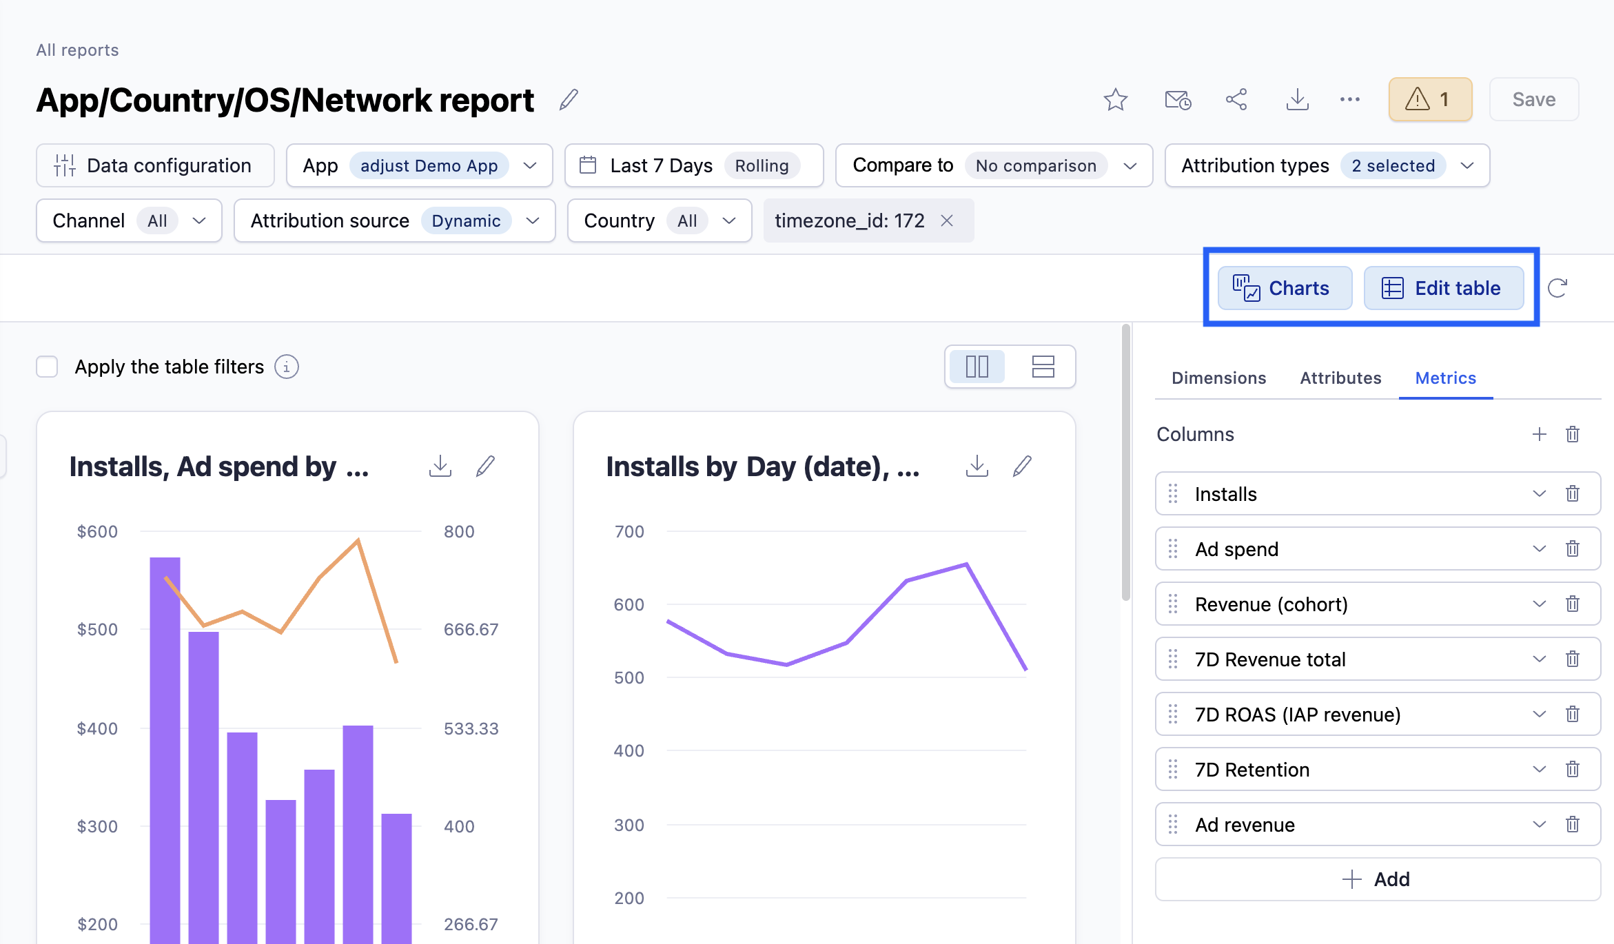Edit the Installs, Ad spend chart
The width and height of the screenshot is (1614, 944).
[x=485, y=466]
